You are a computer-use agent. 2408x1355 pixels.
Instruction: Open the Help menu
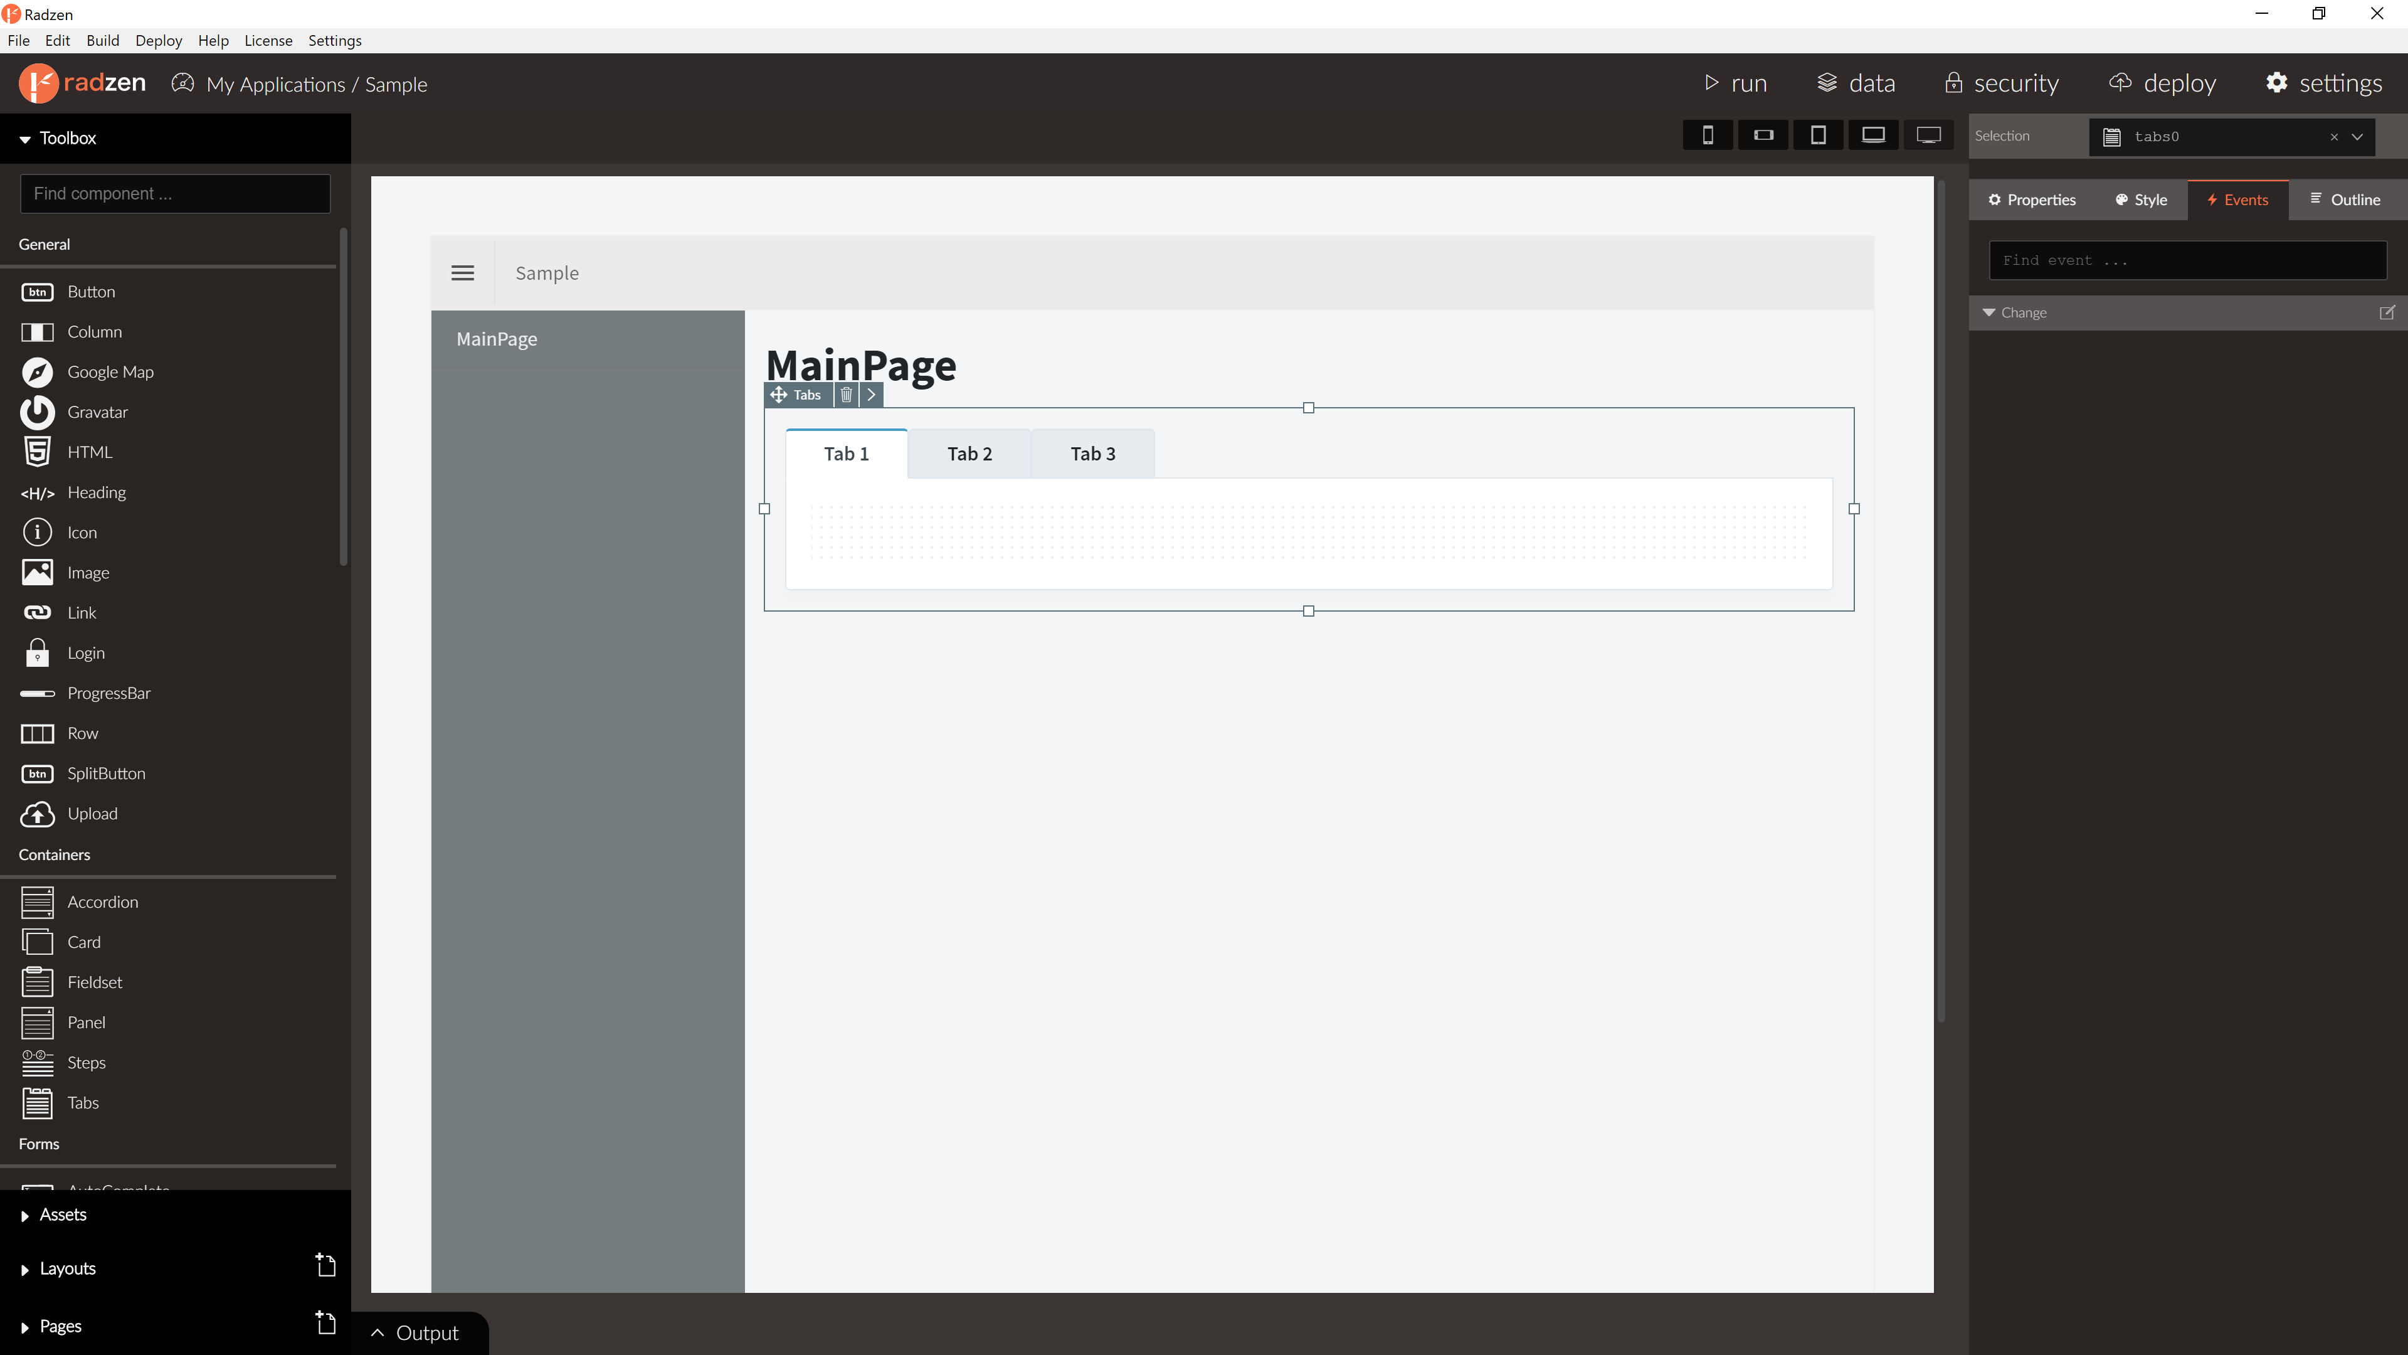[x=213, y=40]
